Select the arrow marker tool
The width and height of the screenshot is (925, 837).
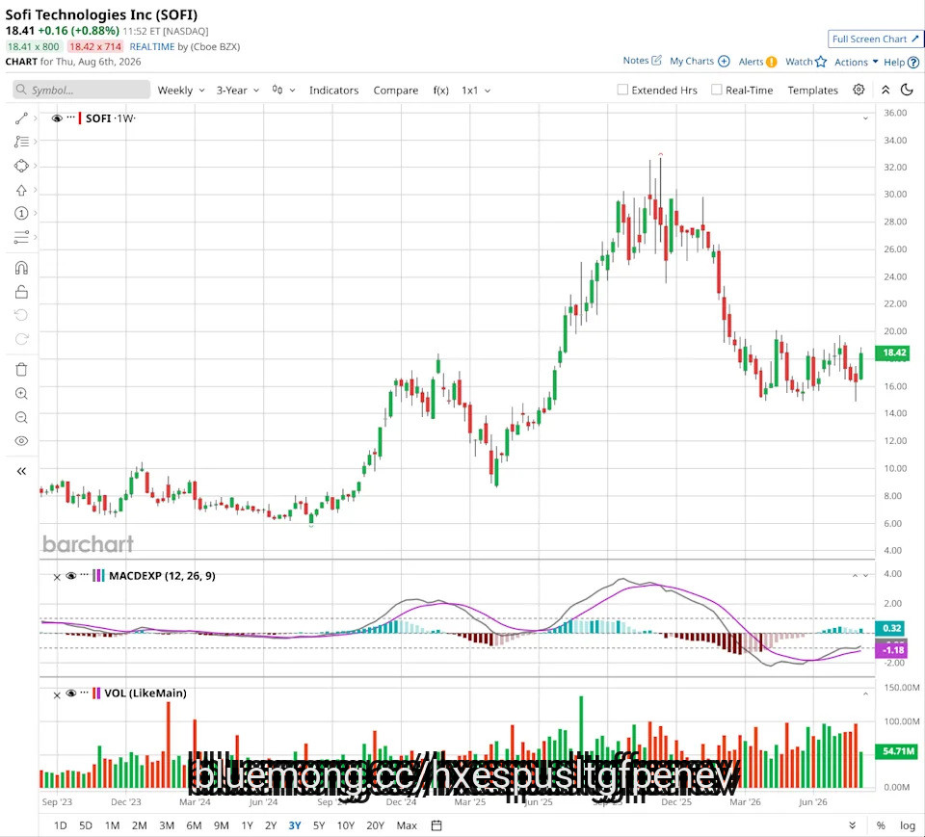[x=21, y=190]
